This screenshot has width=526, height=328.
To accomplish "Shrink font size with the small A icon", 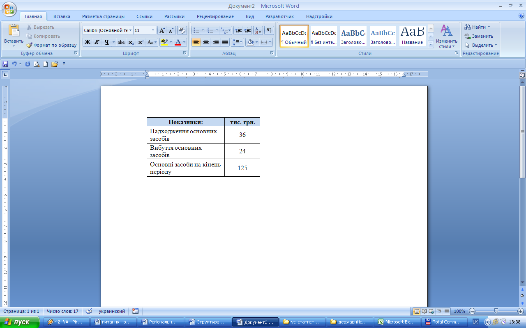I will 171,30.
